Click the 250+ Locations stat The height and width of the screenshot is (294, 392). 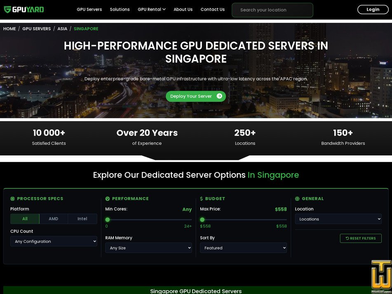245,137
